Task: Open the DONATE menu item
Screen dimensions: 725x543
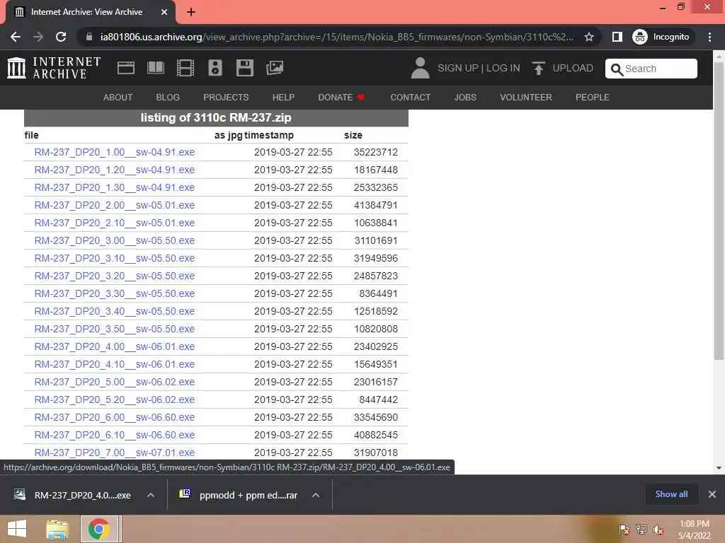Action: click(341, 98)
